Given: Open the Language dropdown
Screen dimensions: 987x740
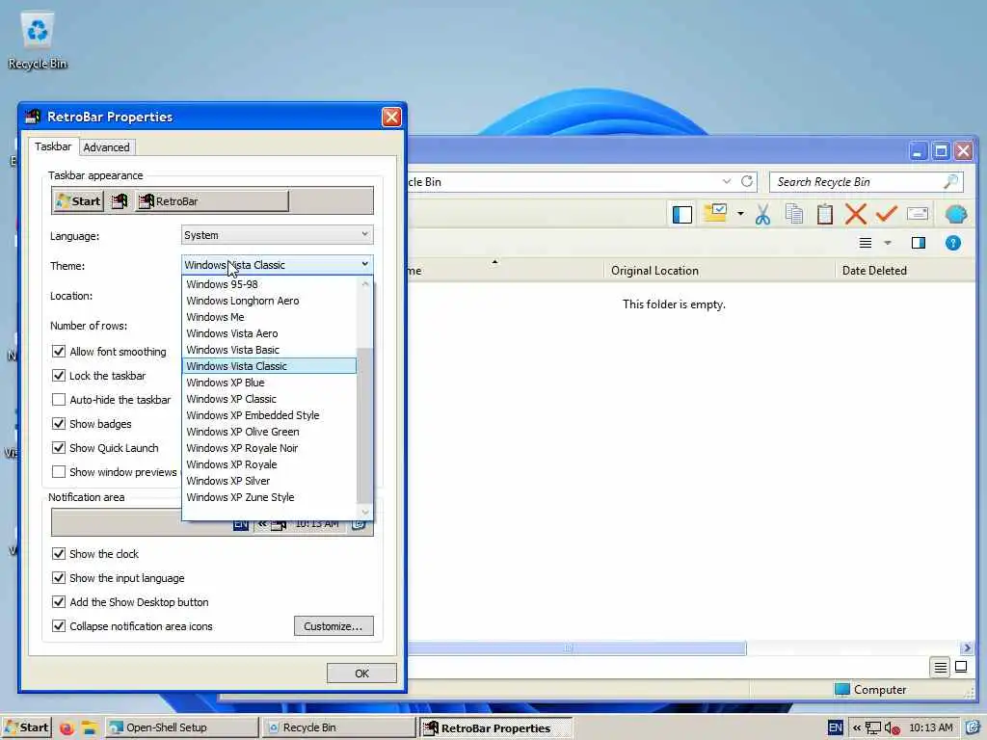Looking at the screenshot, I should 277,235.
